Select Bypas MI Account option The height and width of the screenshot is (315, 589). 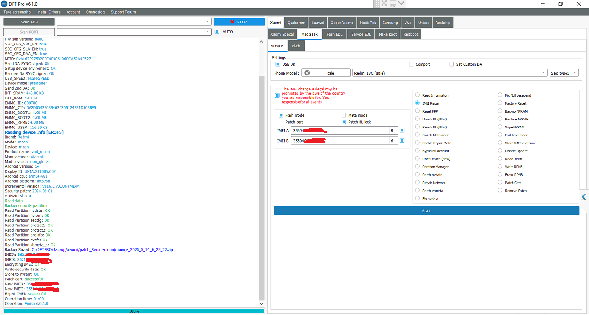[432, 151]
